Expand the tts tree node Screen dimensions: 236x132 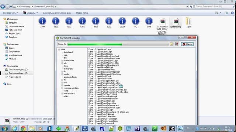(62, 80)
